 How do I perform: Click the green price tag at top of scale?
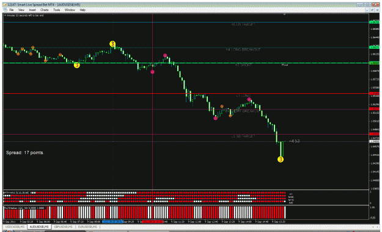374,23
